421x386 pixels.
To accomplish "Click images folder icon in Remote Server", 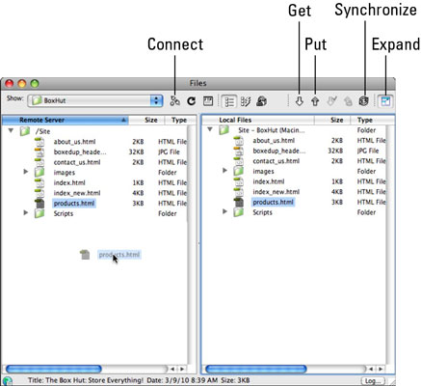I will 39,172.
